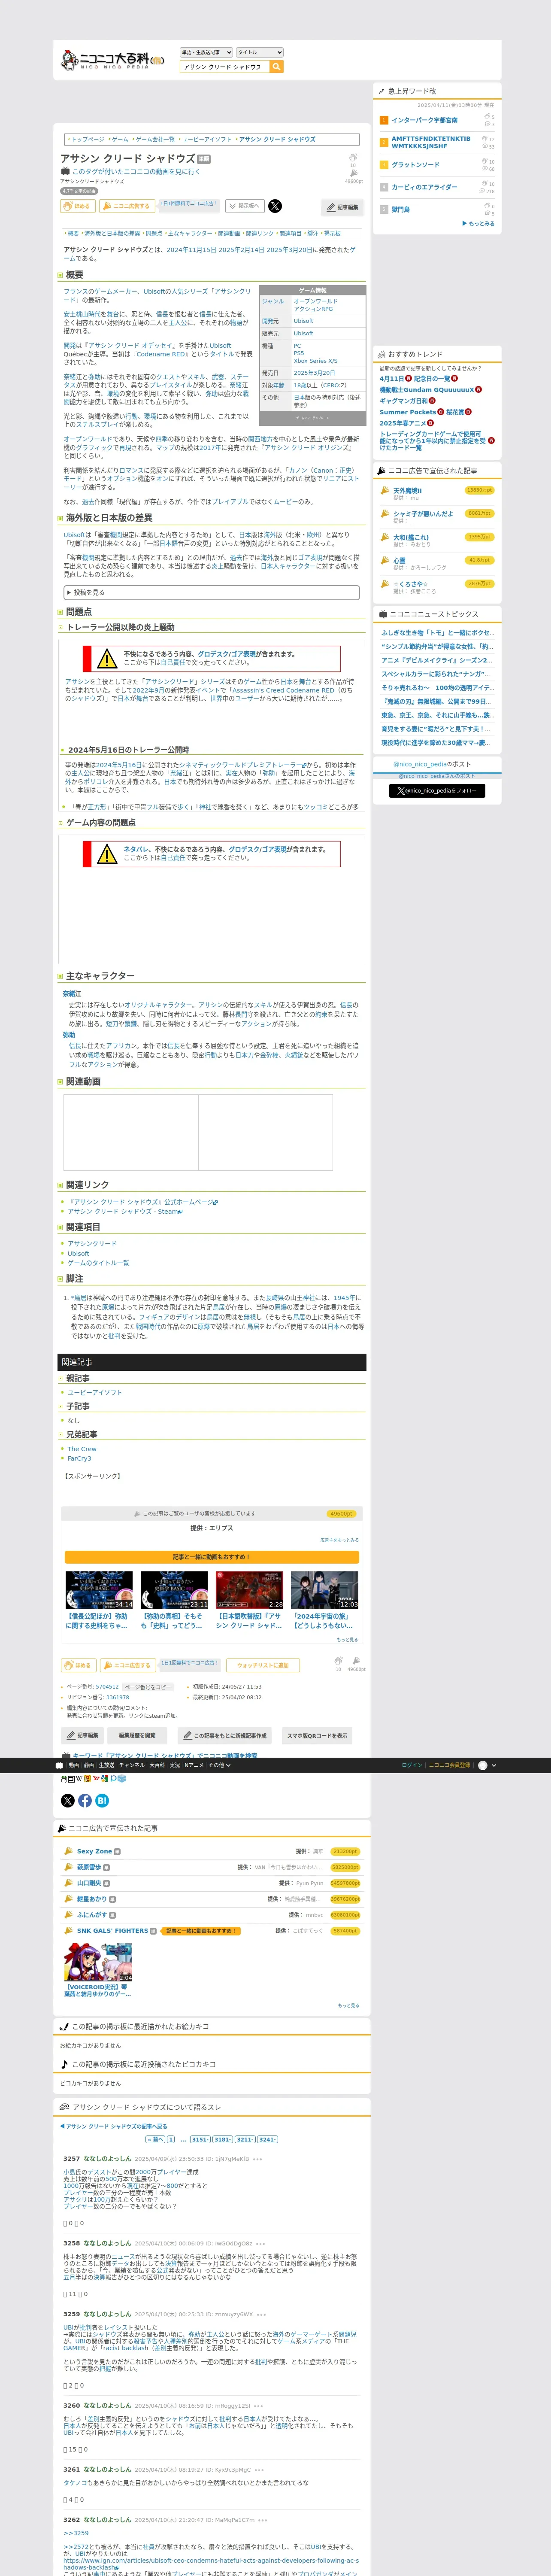Share article via the top X icon
The height and width of the screenshot is (2576, 551).
pos(275,206)
